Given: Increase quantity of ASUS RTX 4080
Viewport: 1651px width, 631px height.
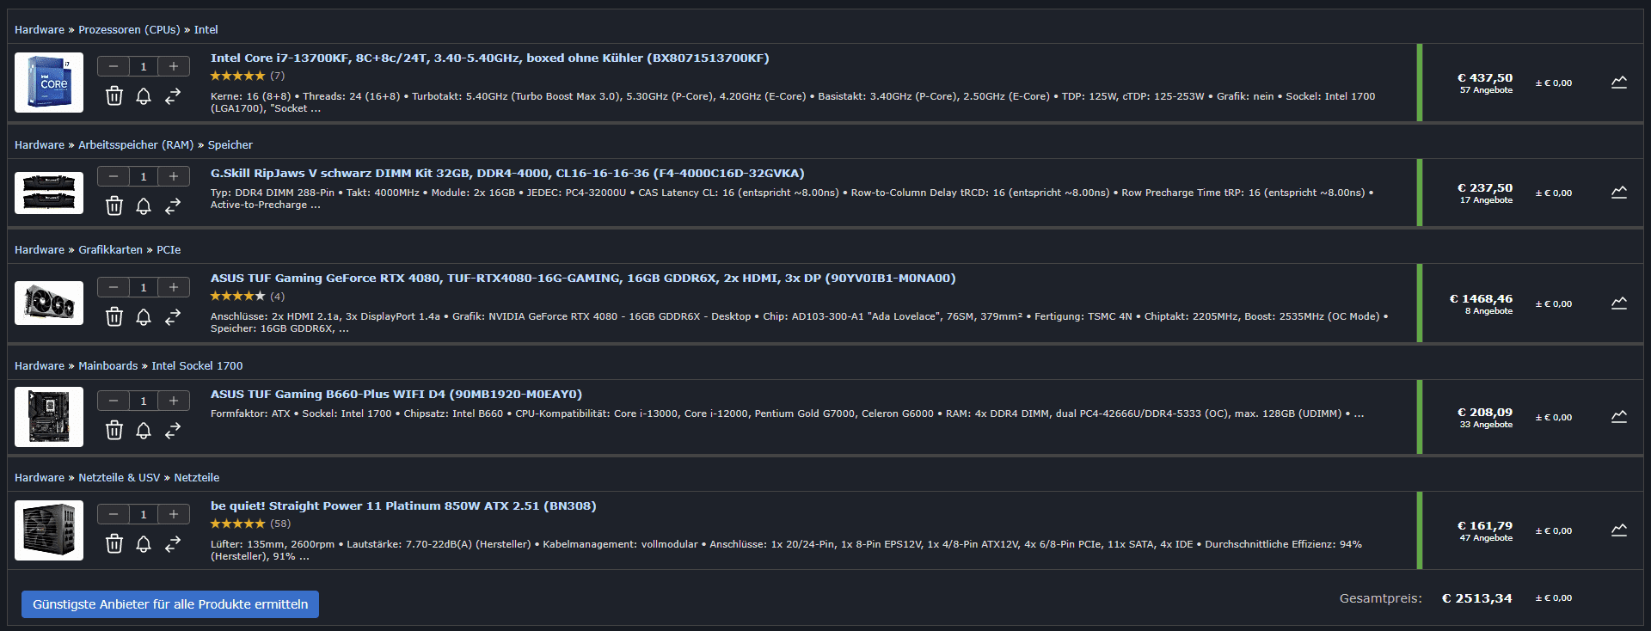Looking at the screenshot, I should coord(174,287).
